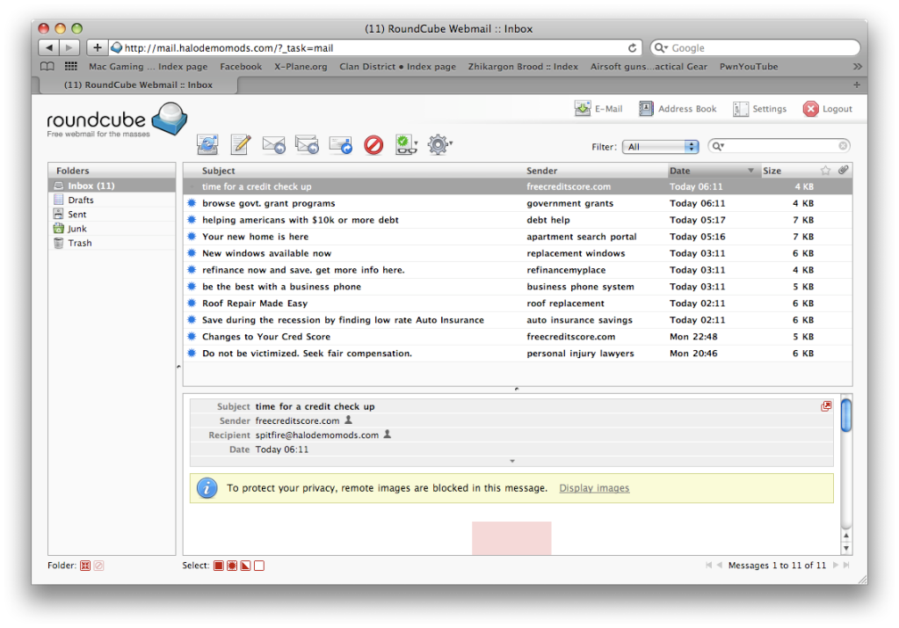The width and height of the screenshot is (899, 628).
Task: Reply to the sender using the toolbar icon
Action: pyautogui.click(x=273, y=144)
